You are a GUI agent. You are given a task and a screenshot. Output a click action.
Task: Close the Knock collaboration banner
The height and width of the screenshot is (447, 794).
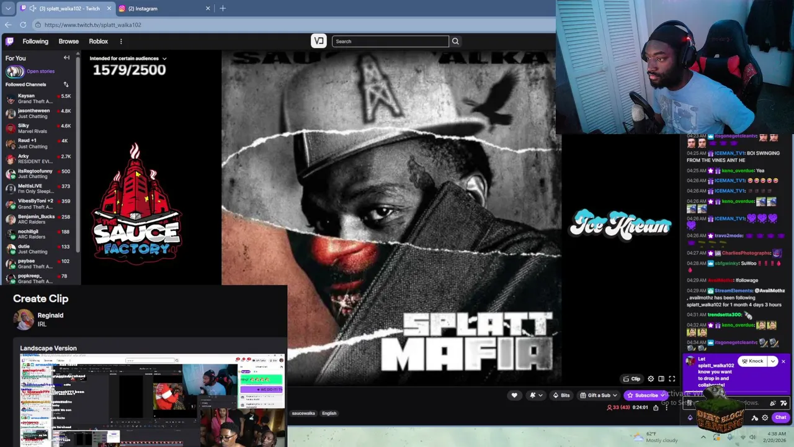(783, 361)
